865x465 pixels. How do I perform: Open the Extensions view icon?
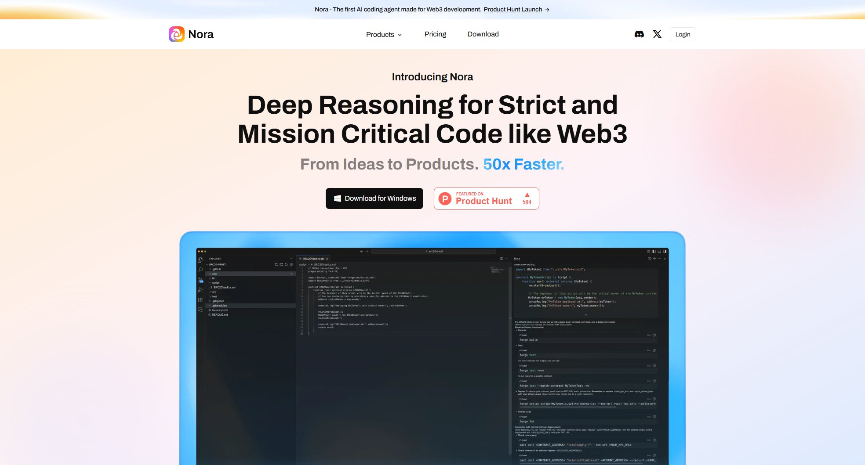pyautogui.click(x=200, y=300)
